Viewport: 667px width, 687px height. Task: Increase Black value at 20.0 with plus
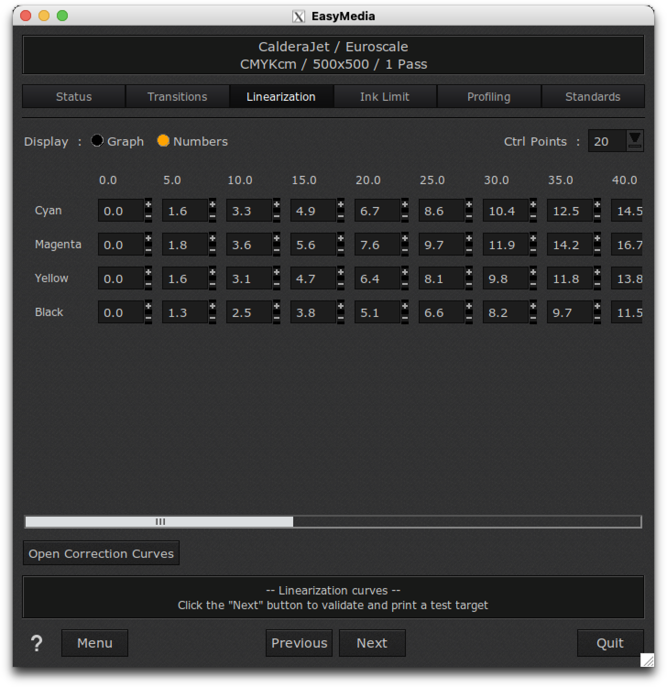tap(405, 306)
